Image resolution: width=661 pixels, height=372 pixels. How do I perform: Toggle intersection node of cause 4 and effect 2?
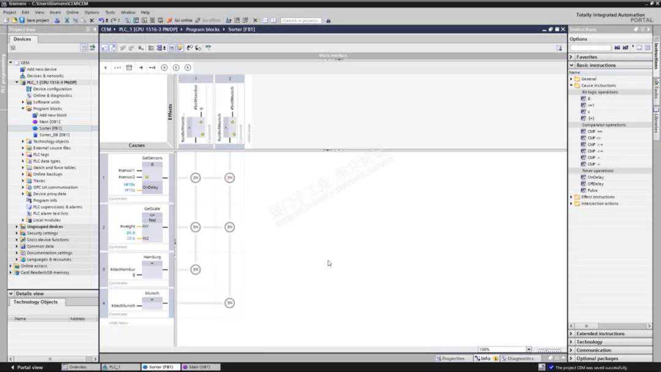230,303
